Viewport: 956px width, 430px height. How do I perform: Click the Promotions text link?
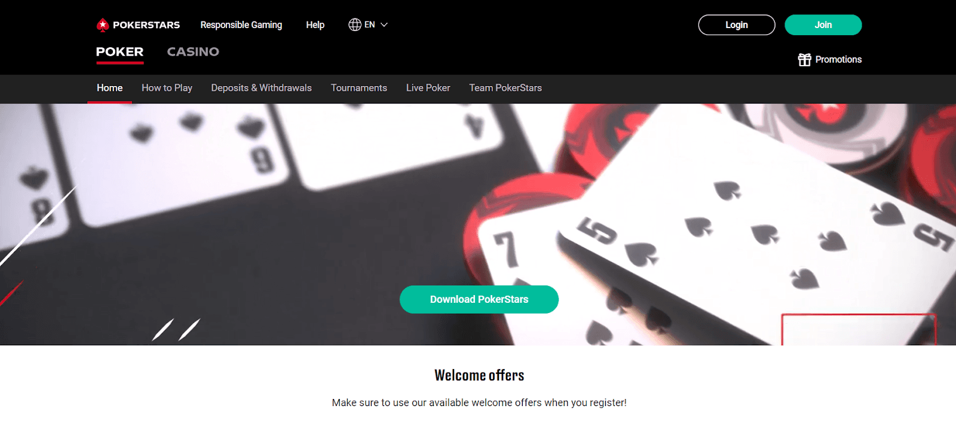(x=838, y=60)
